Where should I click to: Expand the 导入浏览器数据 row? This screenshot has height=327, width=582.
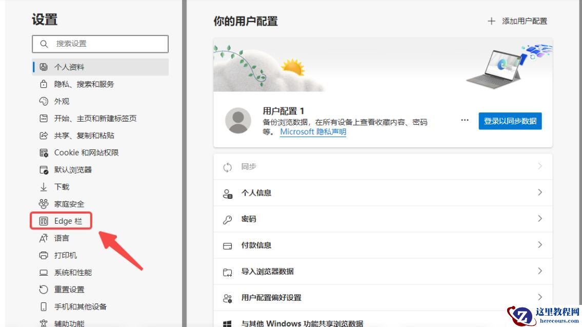pos(540,271)
